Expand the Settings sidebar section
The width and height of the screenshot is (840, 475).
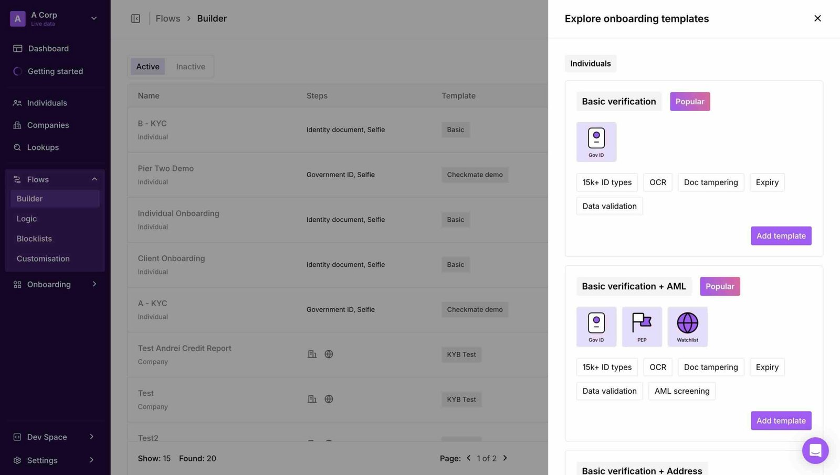[x=92, y=460]
